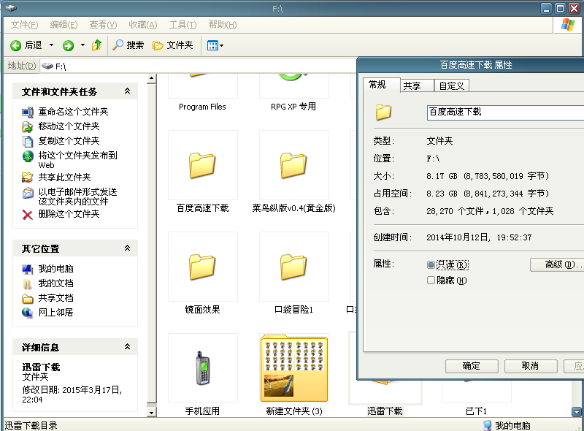Screen dimensions: 584x431
Task: Toggle the Folders pane button
Action: point(173,45)
